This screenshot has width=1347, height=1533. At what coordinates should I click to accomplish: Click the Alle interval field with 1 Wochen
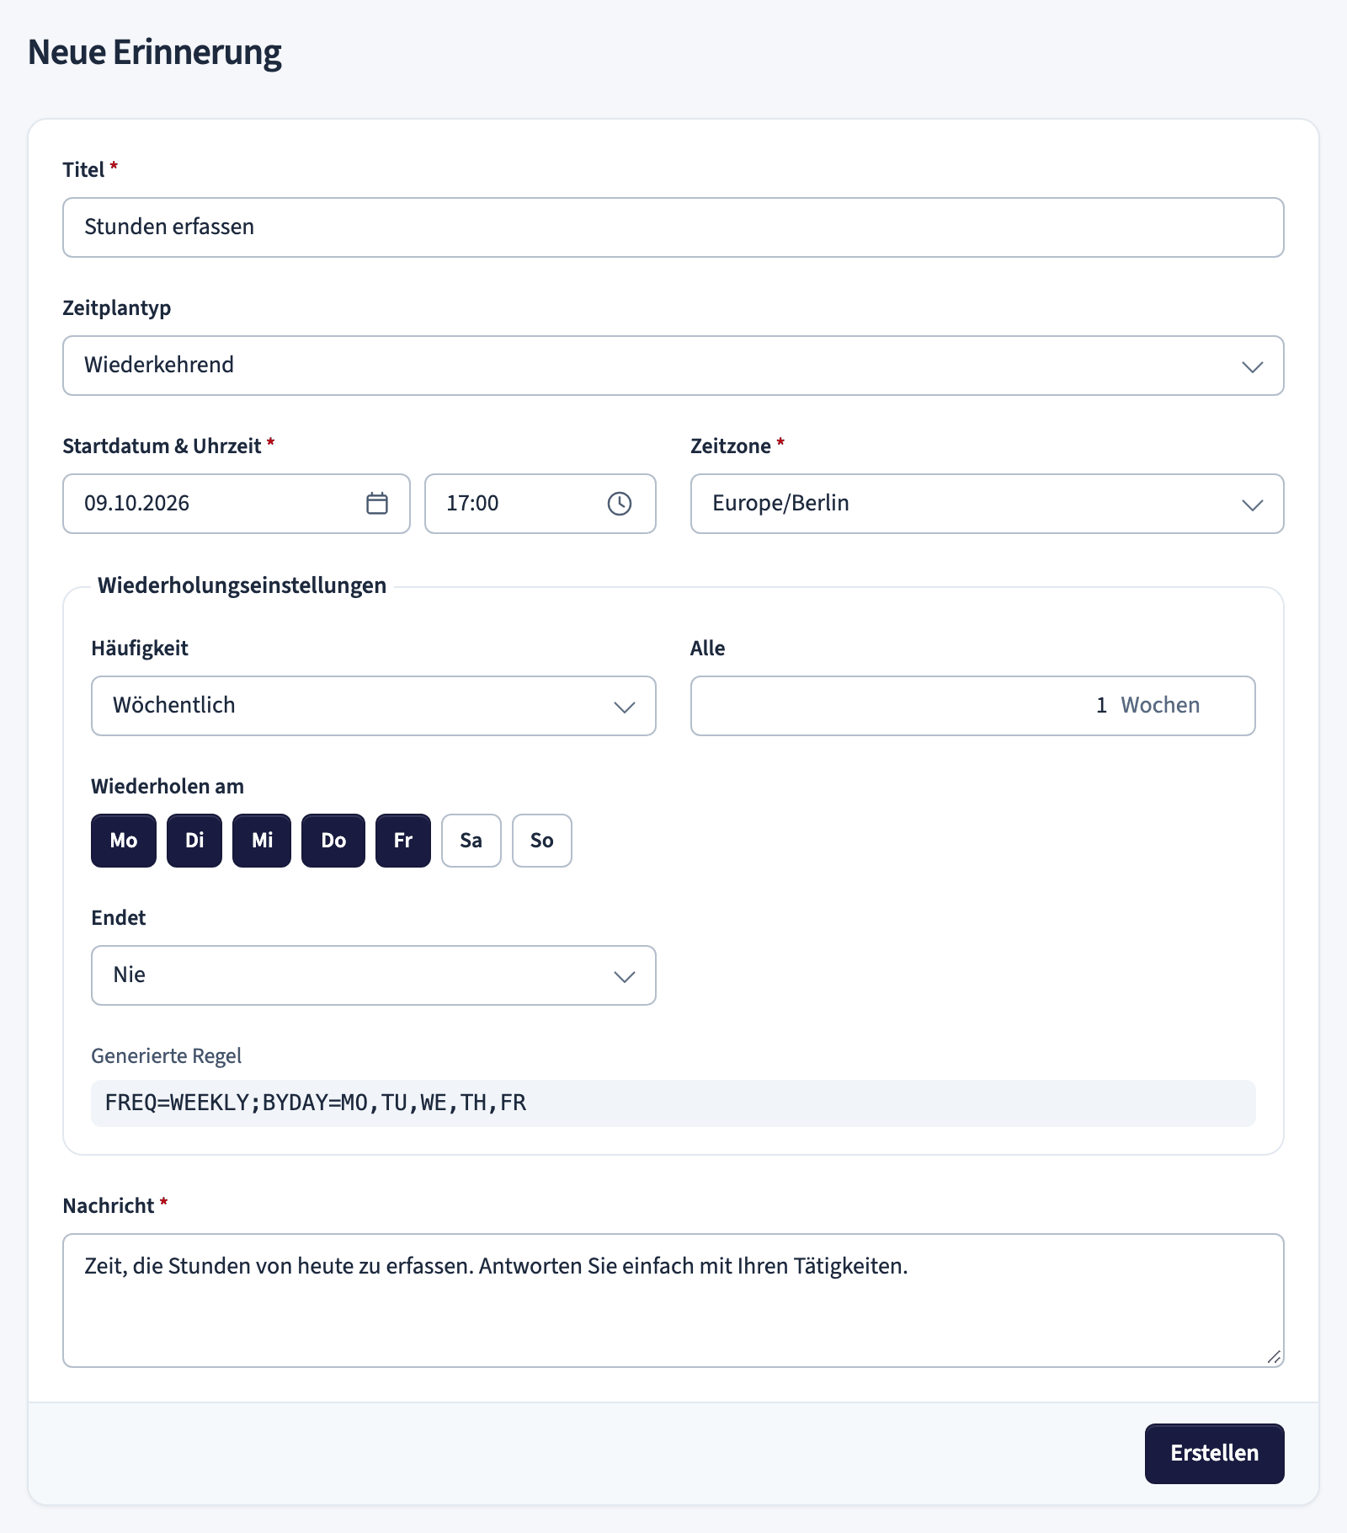pos(973,706)
